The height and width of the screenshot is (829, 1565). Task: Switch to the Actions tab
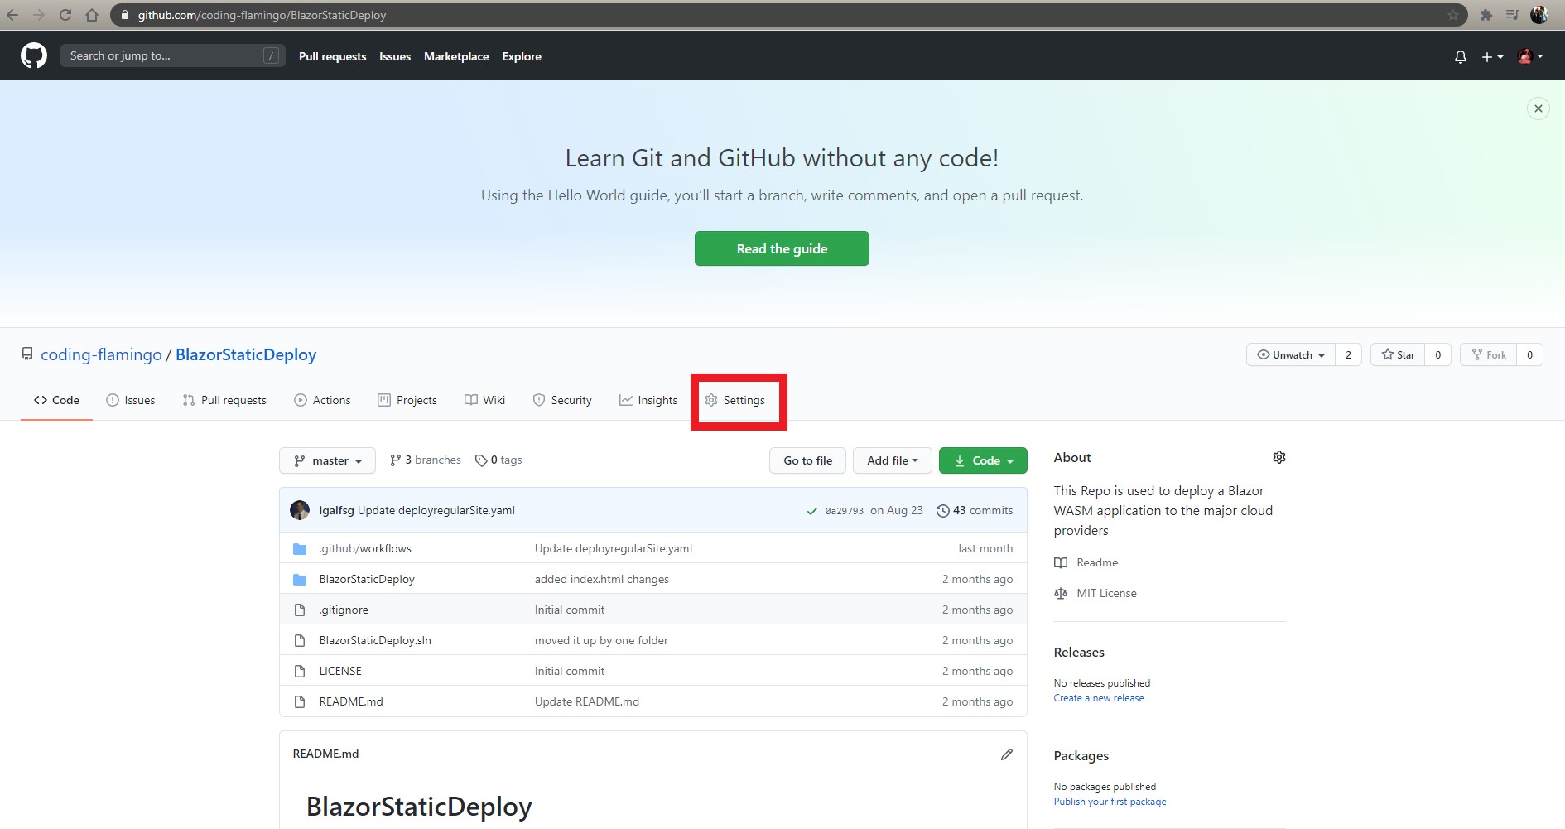[x=322, y=400]
